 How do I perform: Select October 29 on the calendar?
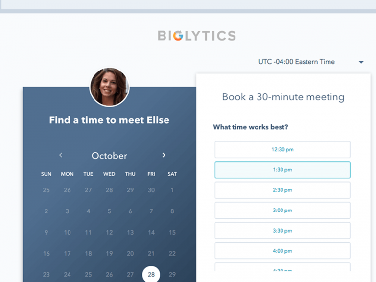pyautogui.click(x=172, y=274)
